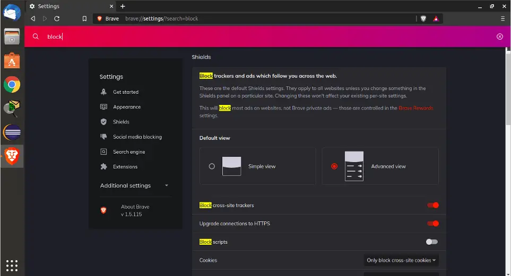
Task: Click the Shields sidebar shield icon
Action: coord(103,122)
